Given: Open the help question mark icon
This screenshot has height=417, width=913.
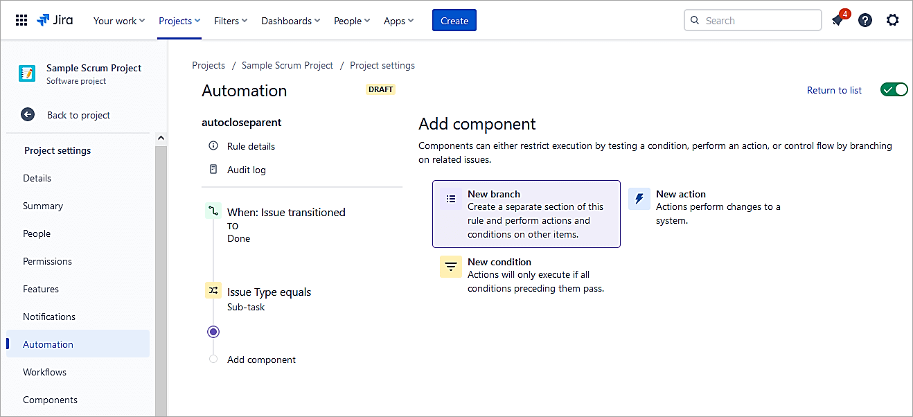Looking at the screenshot, I should [865, 21].
